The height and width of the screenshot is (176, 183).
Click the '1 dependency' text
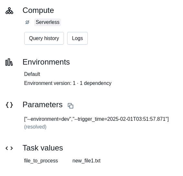(96, 83)
